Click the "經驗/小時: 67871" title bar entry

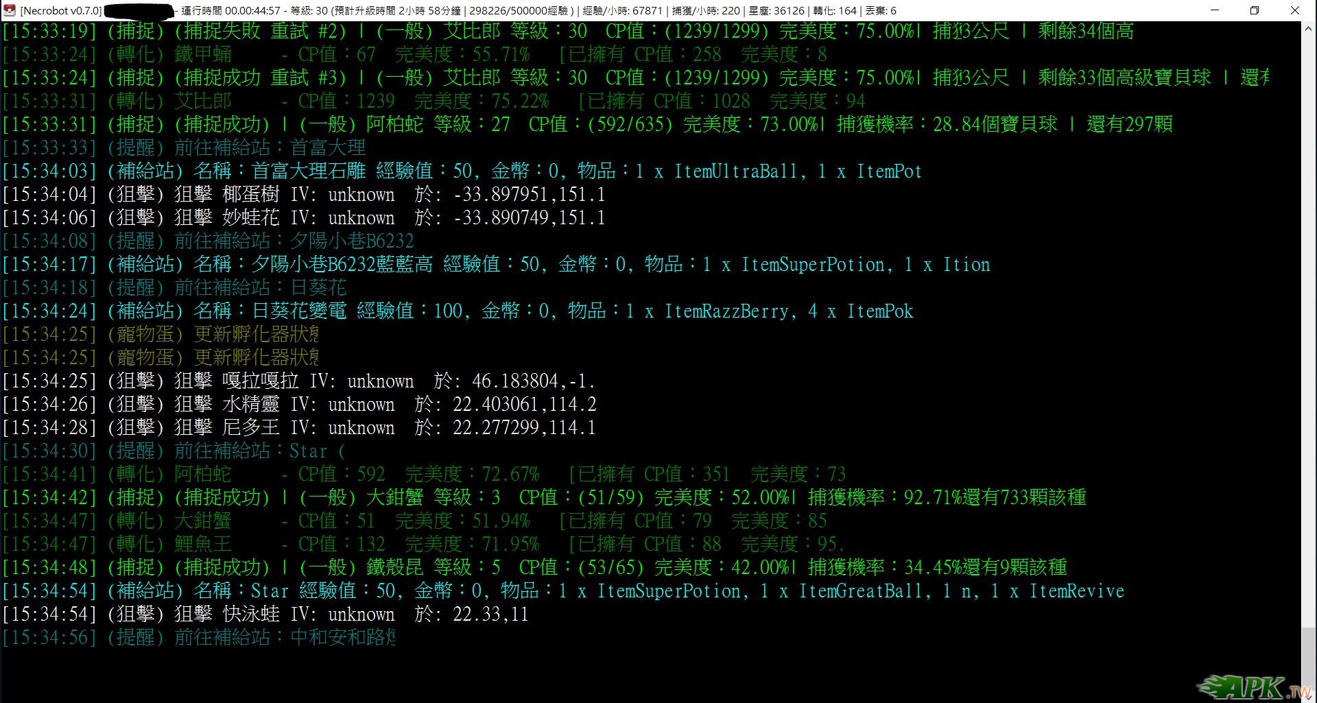pyautogui.click(x=622, y=11)
